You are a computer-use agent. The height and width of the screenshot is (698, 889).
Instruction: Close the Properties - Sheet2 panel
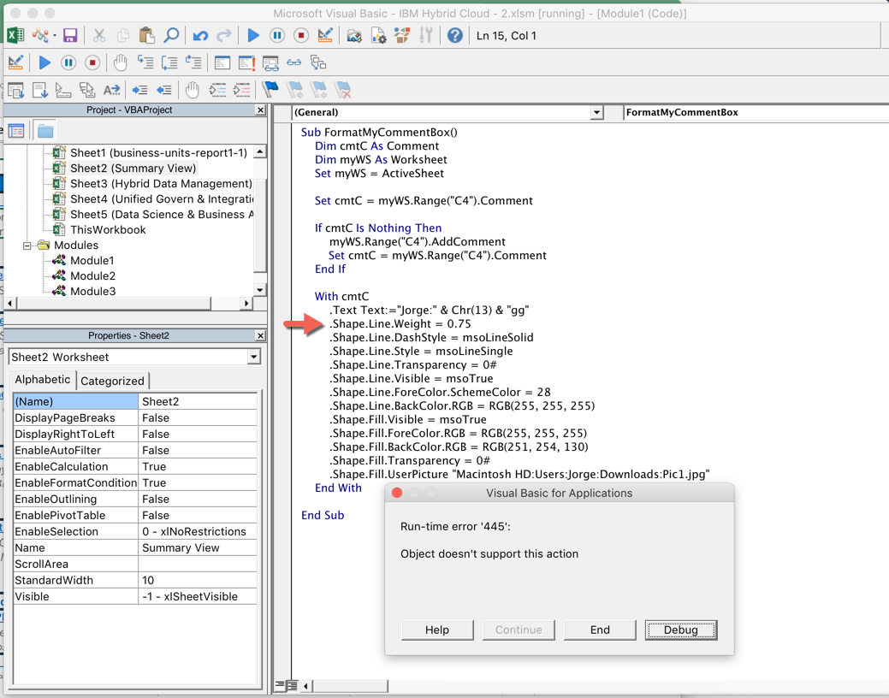[x=260, y=335]
